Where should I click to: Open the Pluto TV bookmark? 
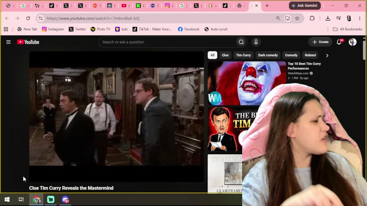pyautogui.click(x=100, y=29)
